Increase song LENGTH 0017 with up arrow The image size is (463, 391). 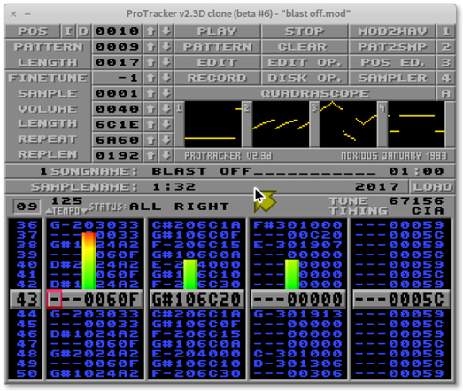coord(150,62)
